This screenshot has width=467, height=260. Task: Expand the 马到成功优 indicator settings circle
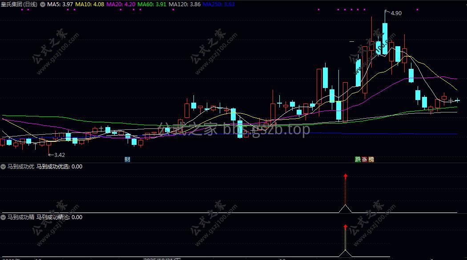pyautogui.click(x=3, y=167)
